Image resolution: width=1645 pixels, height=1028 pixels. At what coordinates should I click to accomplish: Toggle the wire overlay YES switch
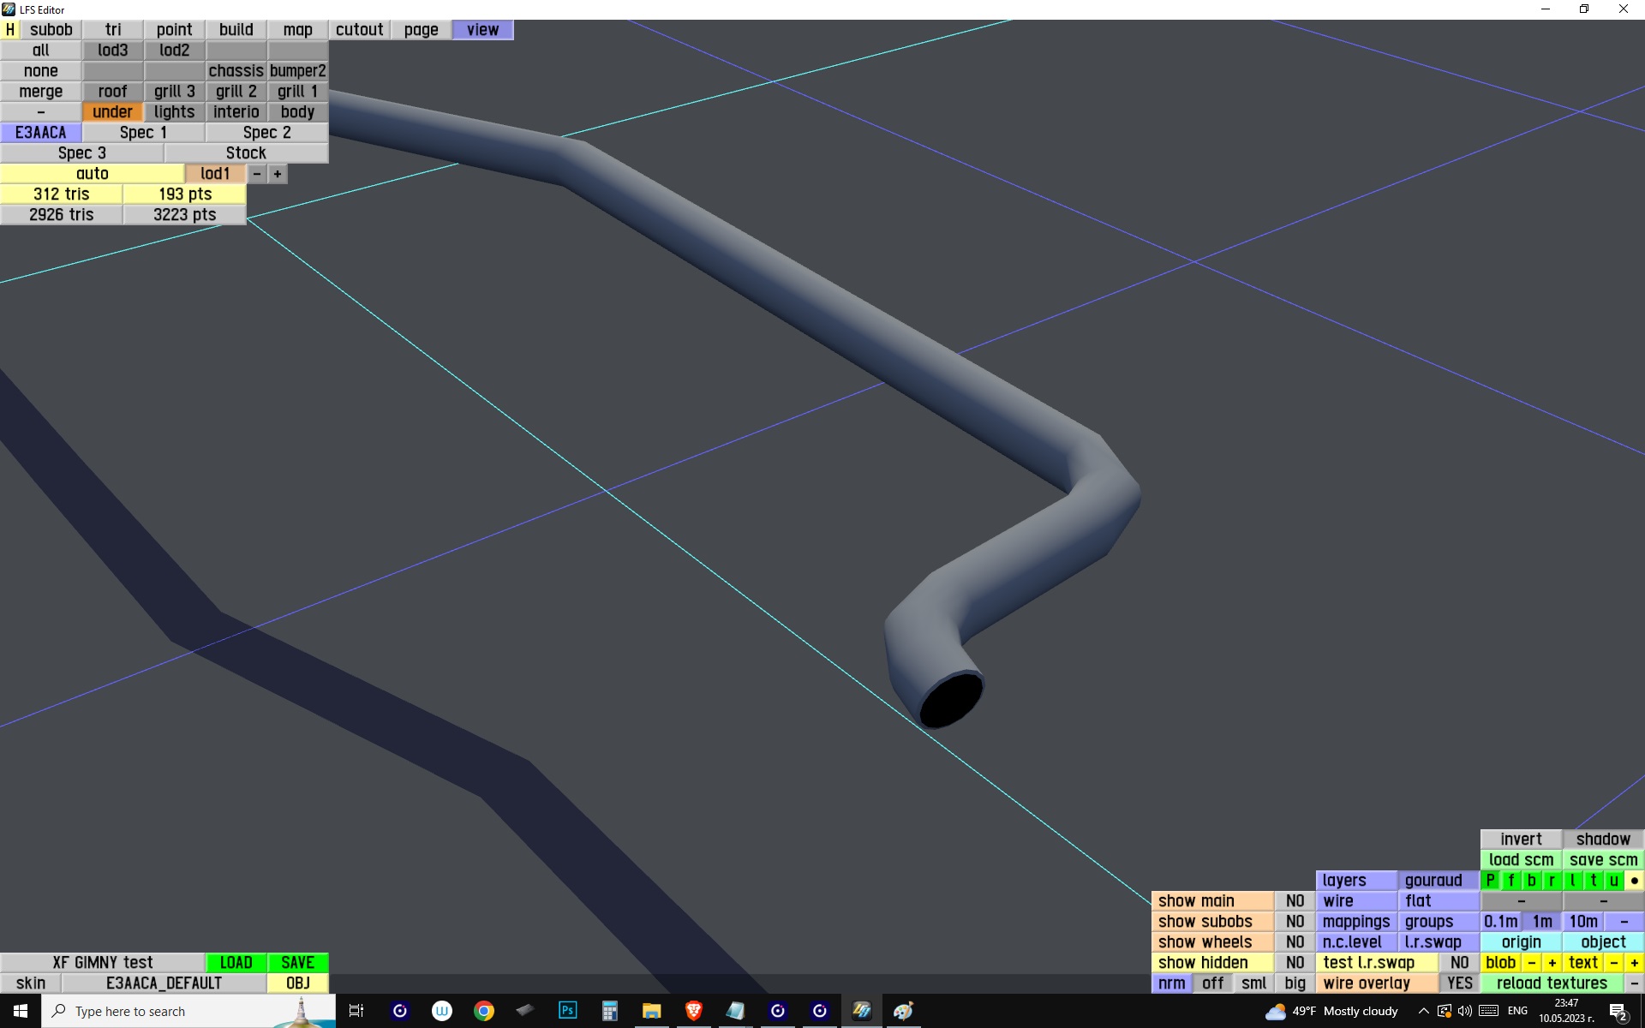click(x=1459, y=983)
